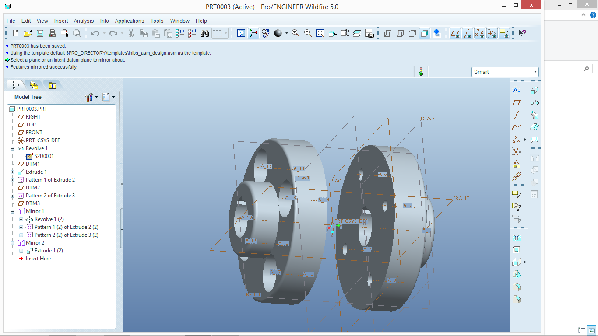Image resolution: width=598 pixels, height=336 pixels.
Task: Refit the model to the screen
Action: pyautogui.click(x=320, y=33)
